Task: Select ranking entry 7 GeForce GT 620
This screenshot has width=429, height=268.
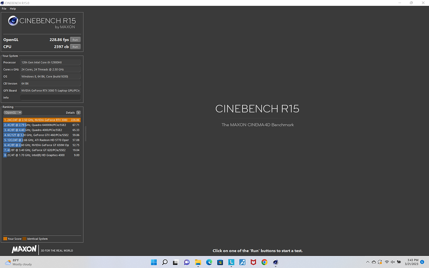Action: [x=42, y=150]
